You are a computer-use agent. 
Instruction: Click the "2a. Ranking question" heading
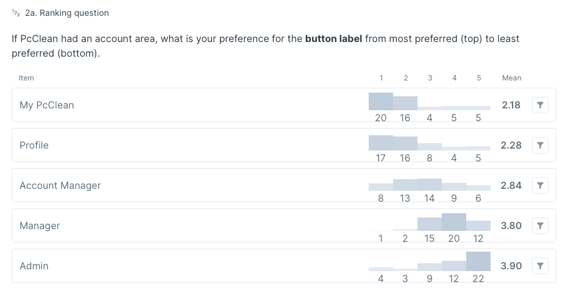tap(67, 13)
